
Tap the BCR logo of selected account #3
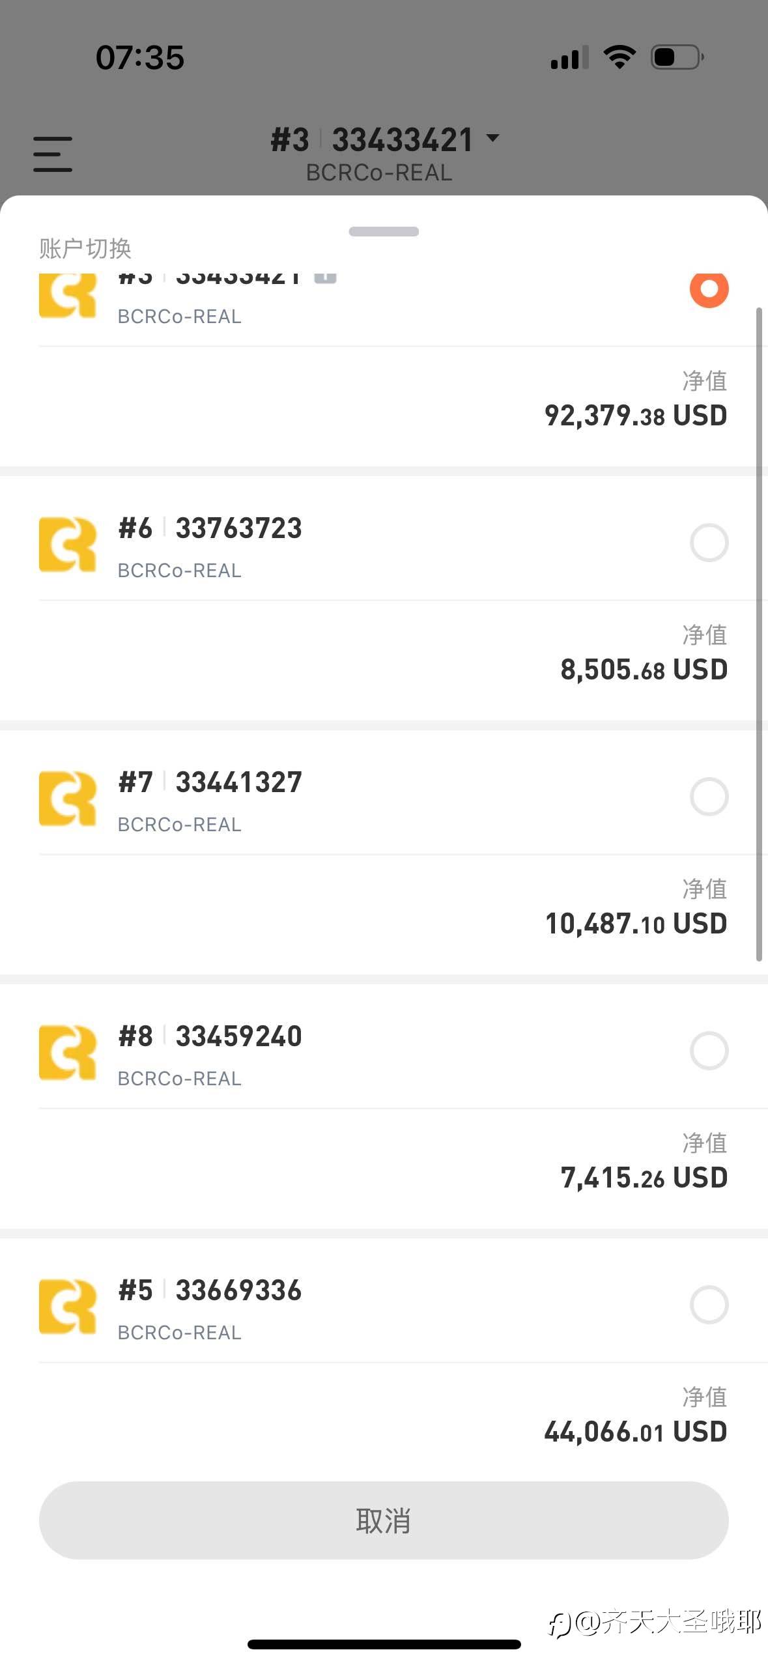(68, 296)
